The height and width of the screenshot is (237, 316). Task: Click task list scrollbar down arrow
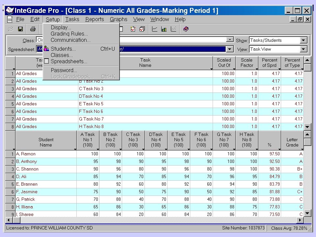307,127
